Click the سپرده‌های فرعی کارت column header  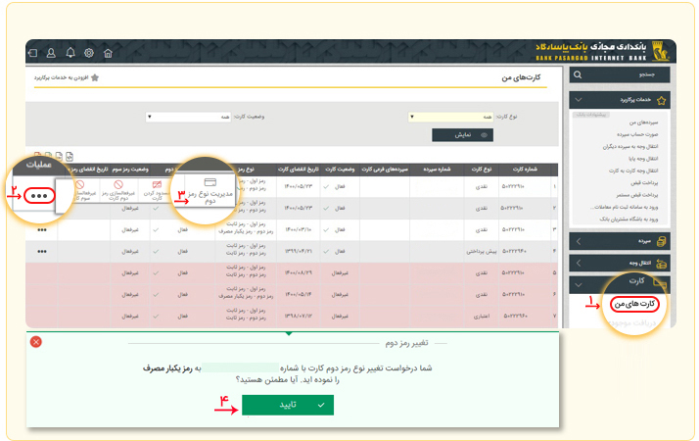385,170
